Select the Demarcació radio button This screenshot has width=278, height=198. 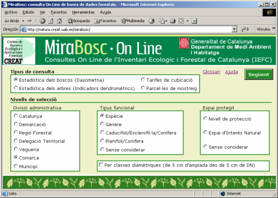[16, 124]
